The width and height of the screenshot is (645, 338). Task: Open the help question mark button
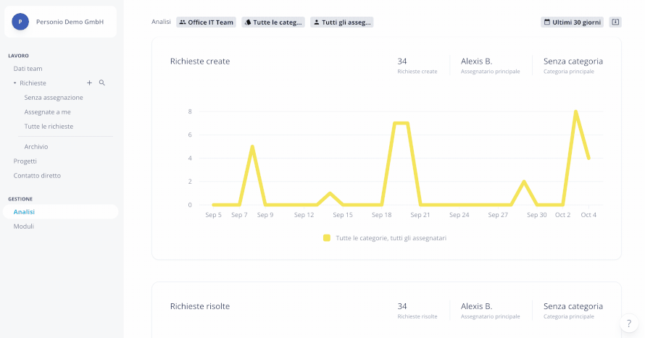629,324
